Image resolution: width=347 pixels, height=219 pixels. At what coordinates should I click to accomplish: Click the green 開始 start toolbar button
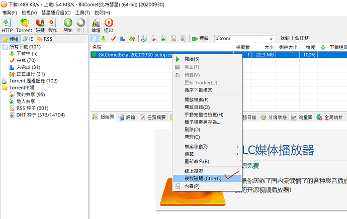pos(68,26)
